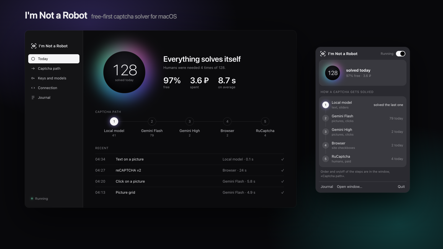443x249 pixels.
Task: Click the 128 counter circle in popup
Action: pos(333,73)
